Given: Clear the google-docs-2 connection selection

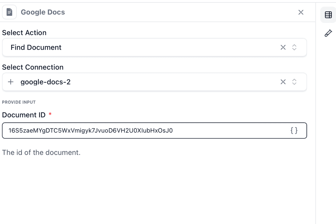Looking at the screenshot, I should [283, 82].
